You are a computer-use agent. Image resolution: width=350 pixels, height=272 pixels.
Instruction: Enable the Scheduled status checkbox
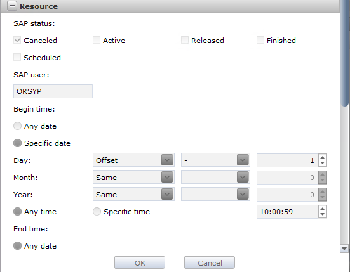tap(17, 57)
